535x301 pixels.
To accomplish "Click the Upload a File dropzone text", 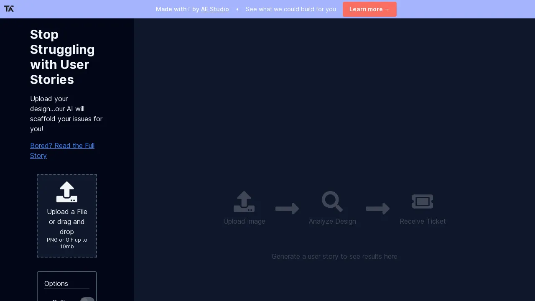I will pos(67,222).
